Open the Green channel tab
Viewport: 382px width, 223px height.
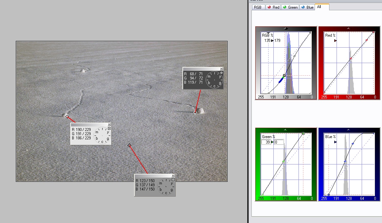tap(290, 7)
